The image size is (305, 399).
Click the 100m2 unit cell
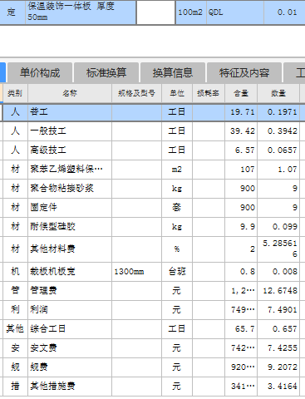(191, 12)
